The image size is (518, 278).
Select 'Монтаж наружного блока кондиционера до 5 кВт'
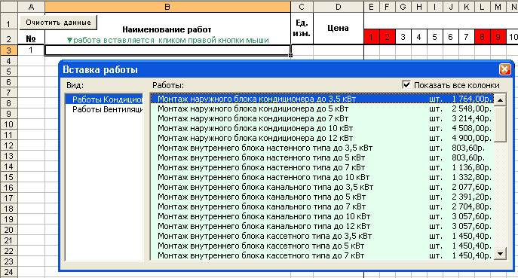pyautogui.click(x=323, y=108)
